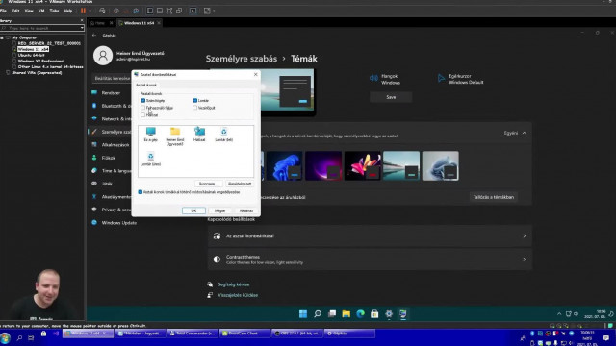Click the Settings gear on the Windows 11 taskbar
The height and width of the screenshot is (346, 616).
389,314
